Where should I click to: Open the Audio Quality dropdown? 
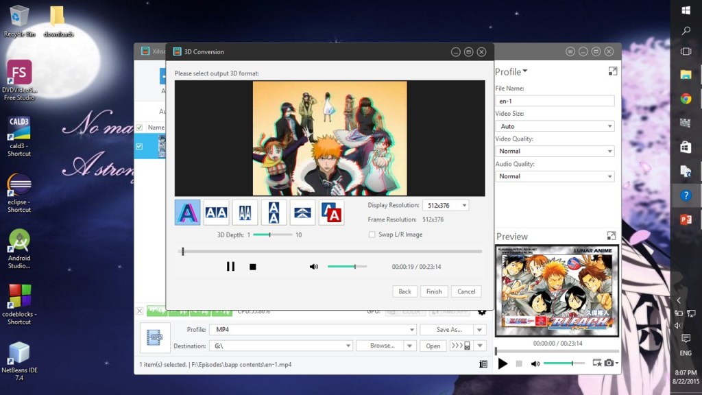pos(555,176)
